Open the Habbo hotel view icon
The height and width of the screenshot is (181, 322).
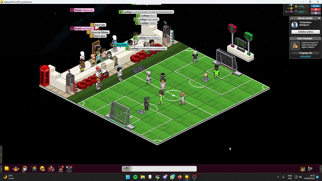pos(7,169)
